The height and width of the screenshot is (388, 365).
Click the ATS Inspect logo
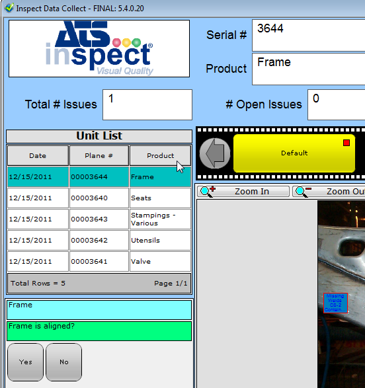(x=99, y=48)
